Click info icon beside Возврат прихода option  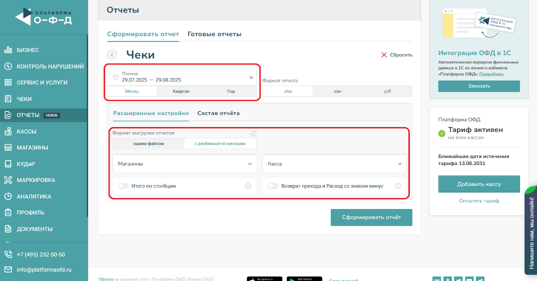pos(398,186)
